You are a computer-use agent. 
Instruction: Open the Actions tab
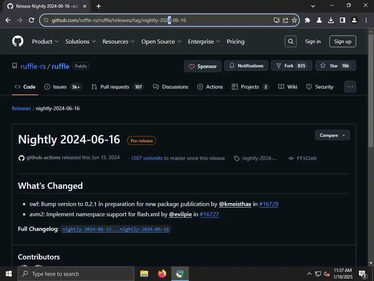(210, 87)
